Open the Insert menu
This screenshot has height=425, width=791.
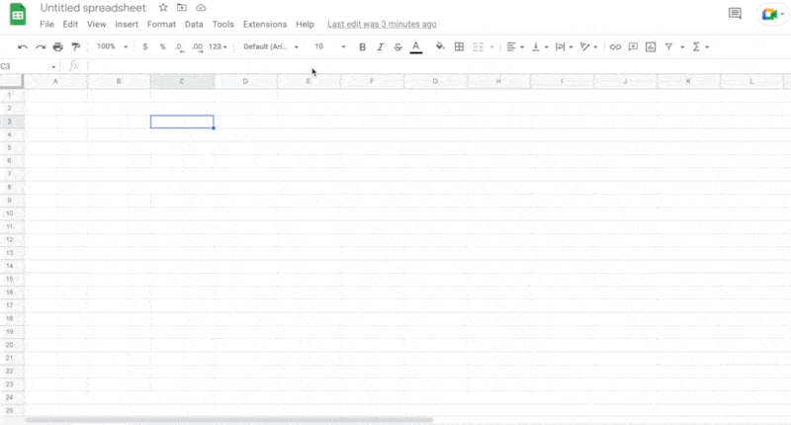pyautogui.click(x=127, y=24)
